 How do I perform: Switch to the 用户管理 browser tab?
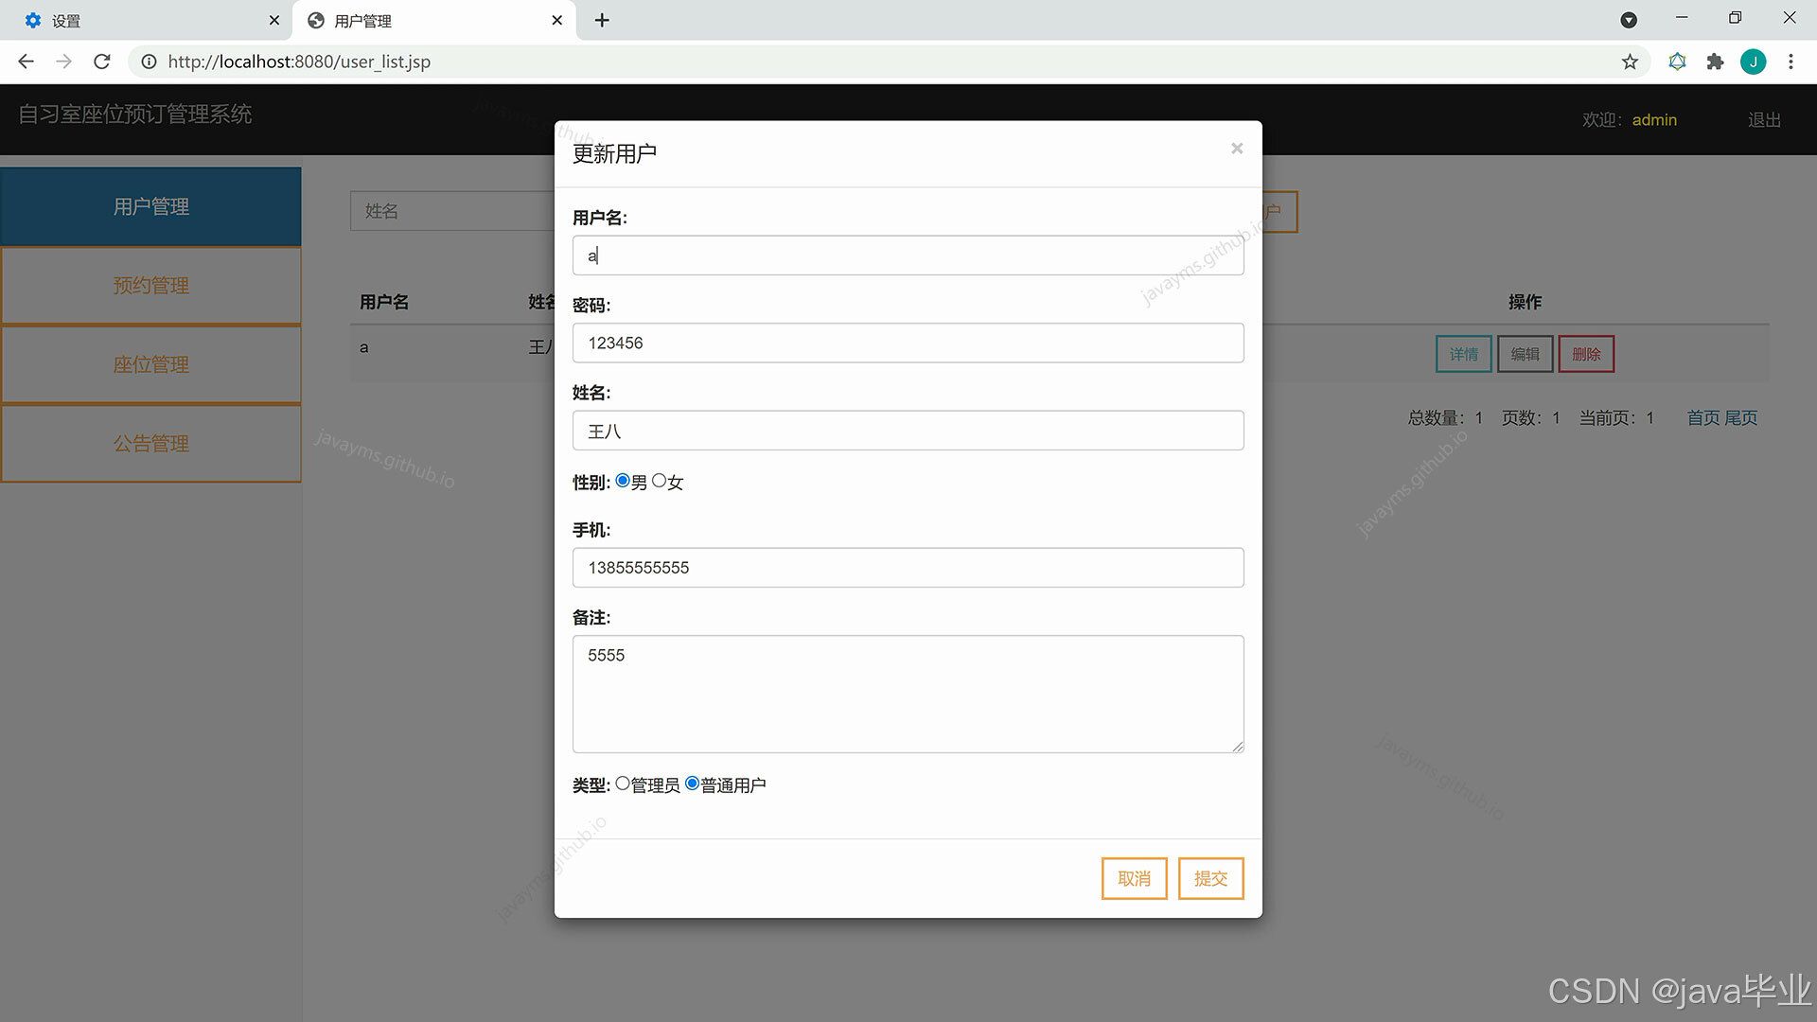coord(434,20)
